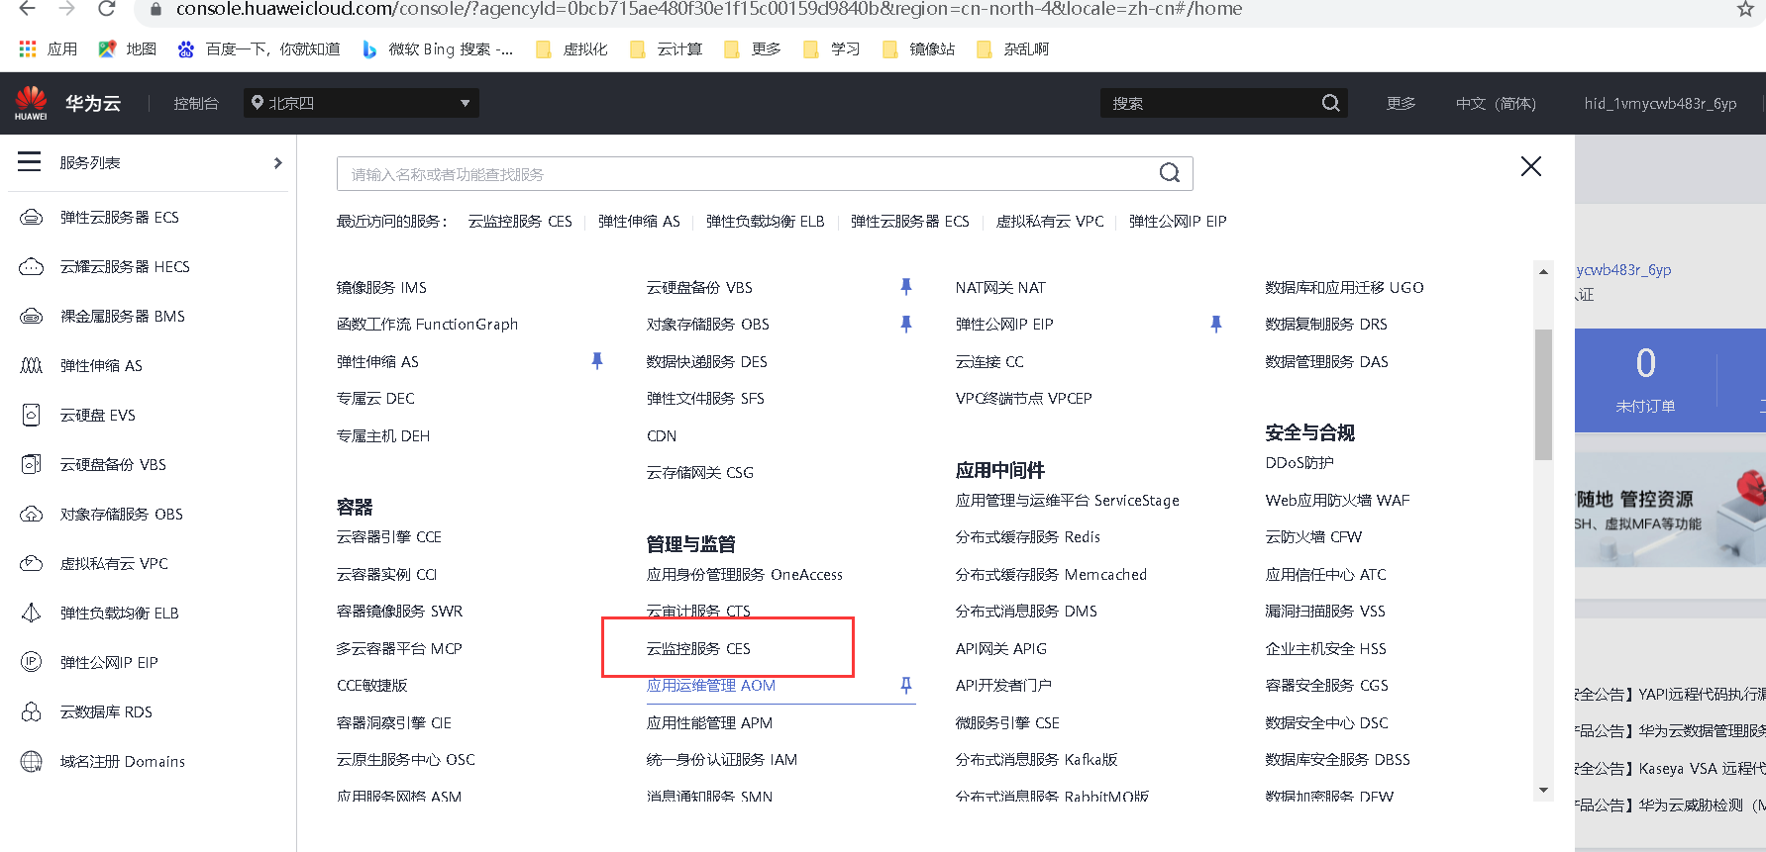Image resolution: width=1766 pixels, height=852 pixels.
Task: Open the 云计算 bookmark folder
Action: tap(666, 48)
